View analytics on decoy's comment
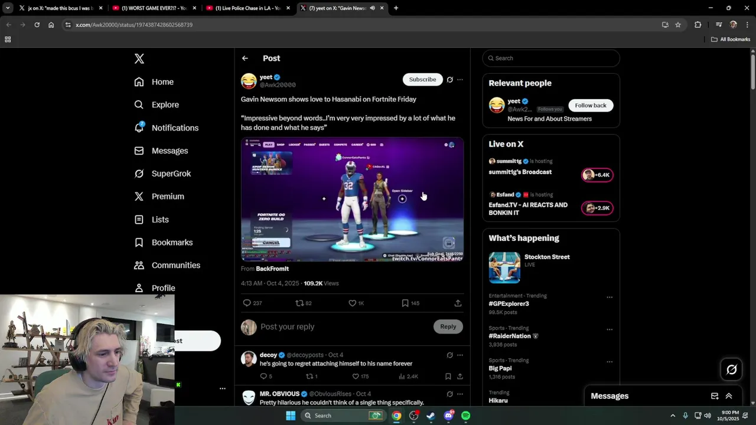The height and width of the screenshot is (425, 756). coord(408,376)
